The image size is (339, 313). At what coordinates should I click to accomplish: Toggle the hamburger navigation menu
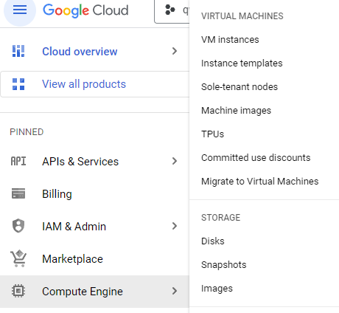20,10
